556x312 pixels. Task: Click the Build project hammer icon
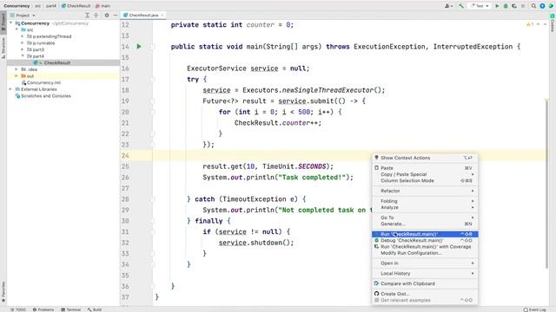(461, 6)
